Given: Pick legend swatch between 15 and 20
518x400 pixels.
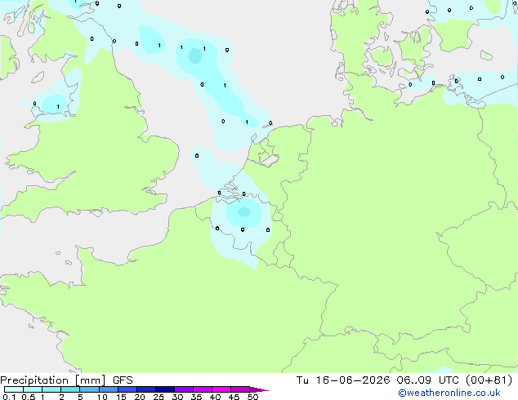Looking at the screenshot, I should point(127,389).
